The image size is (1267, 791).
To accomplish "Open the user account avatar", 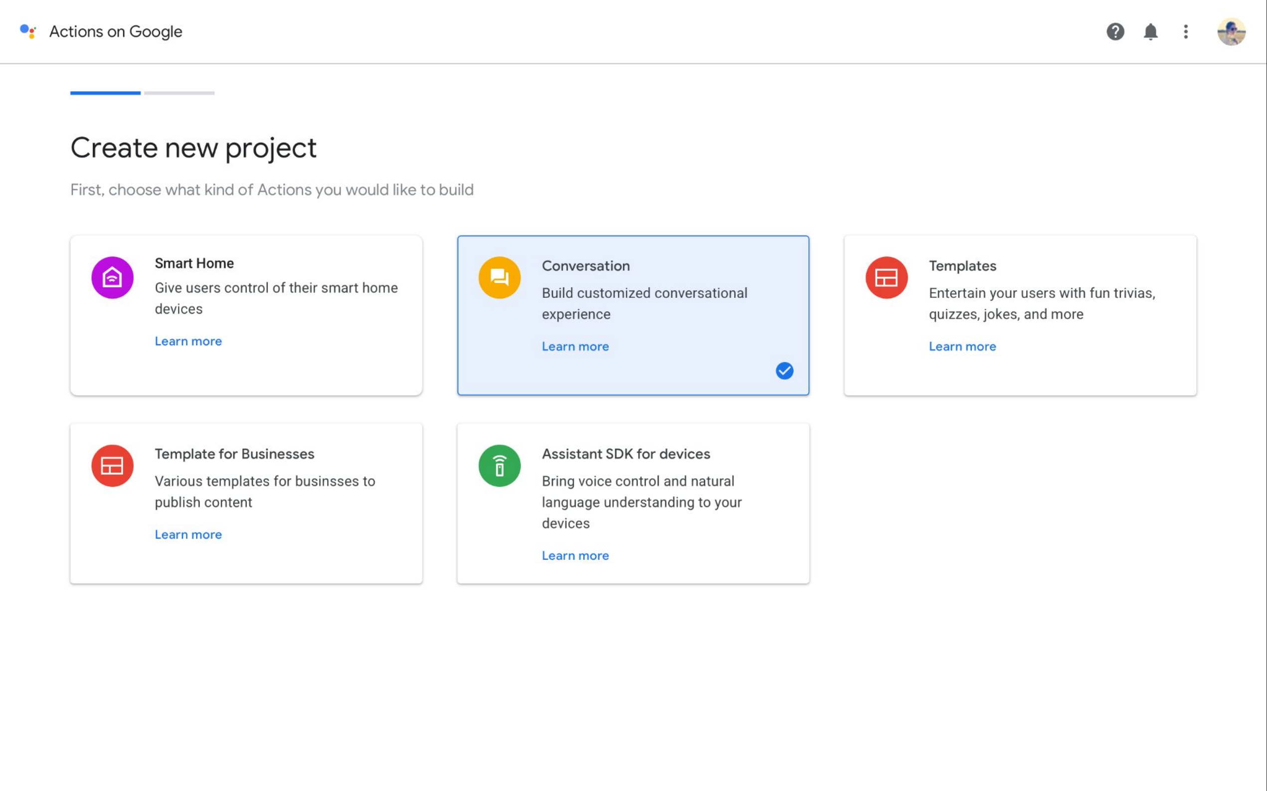I will (1232, 31).
